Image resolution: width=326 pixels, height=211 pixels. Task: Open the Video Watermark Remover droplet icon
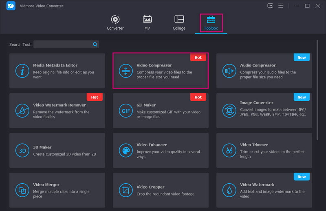[22, 110]
